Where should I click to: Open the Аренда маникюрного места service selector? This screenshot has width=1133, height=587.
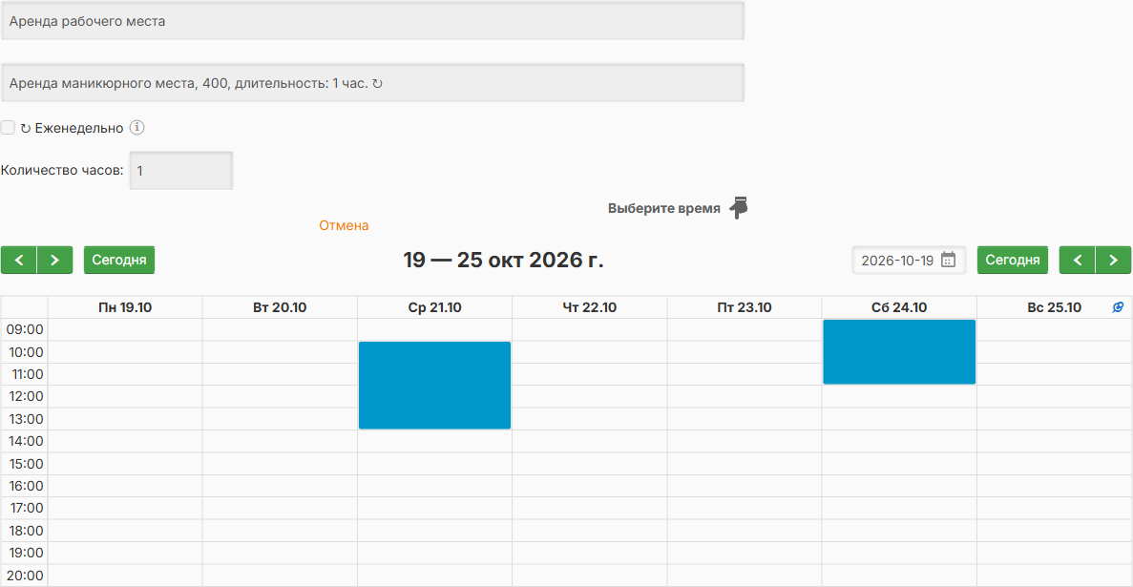pyautogui.click(x=372, y=83)
